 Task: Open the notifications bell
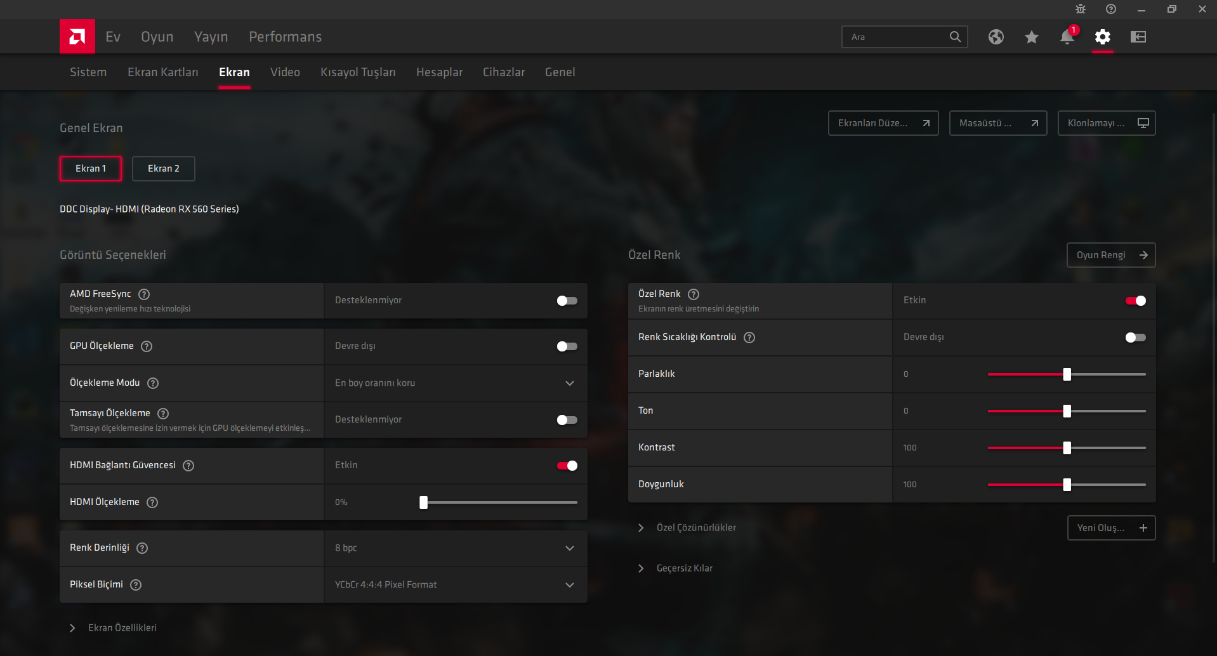coord(1067,37)
